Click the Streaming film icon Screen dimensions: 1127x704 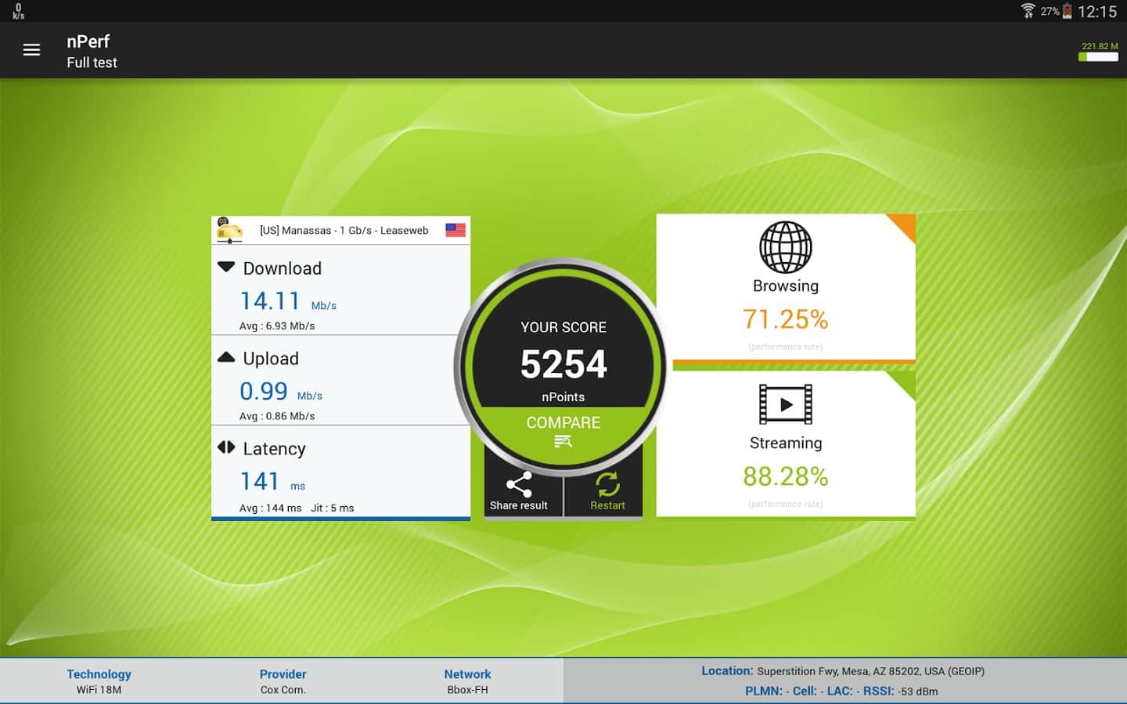(785, 404)
